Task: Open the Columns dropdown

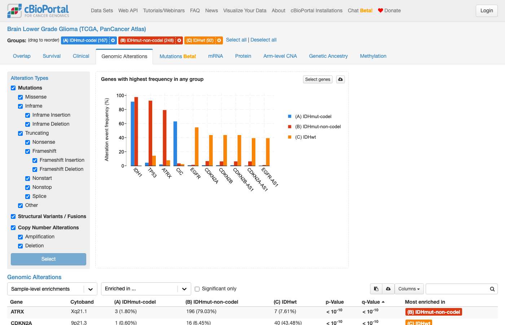Action: 409,289
